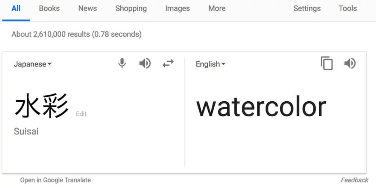Open the search Tools options
Screen dimensions: 376x188
point(348,9)
